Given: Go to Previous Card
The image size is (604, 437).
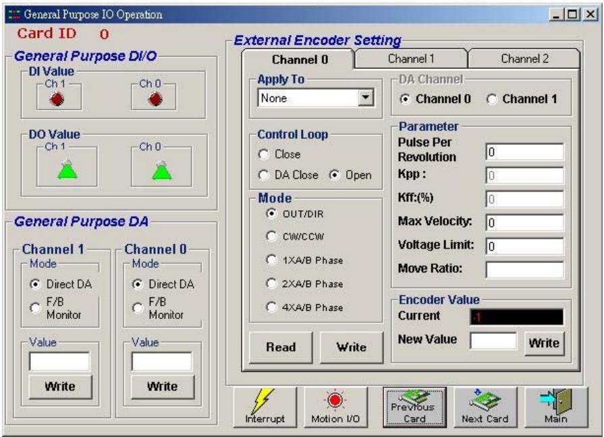Looking at the screenshot, I should click(414, 407).
